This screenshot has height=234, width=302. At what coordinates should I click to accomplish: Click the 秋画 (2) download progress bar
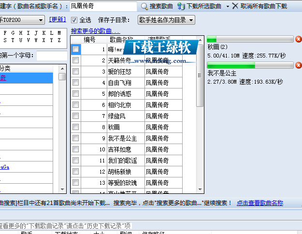[250, 39]
